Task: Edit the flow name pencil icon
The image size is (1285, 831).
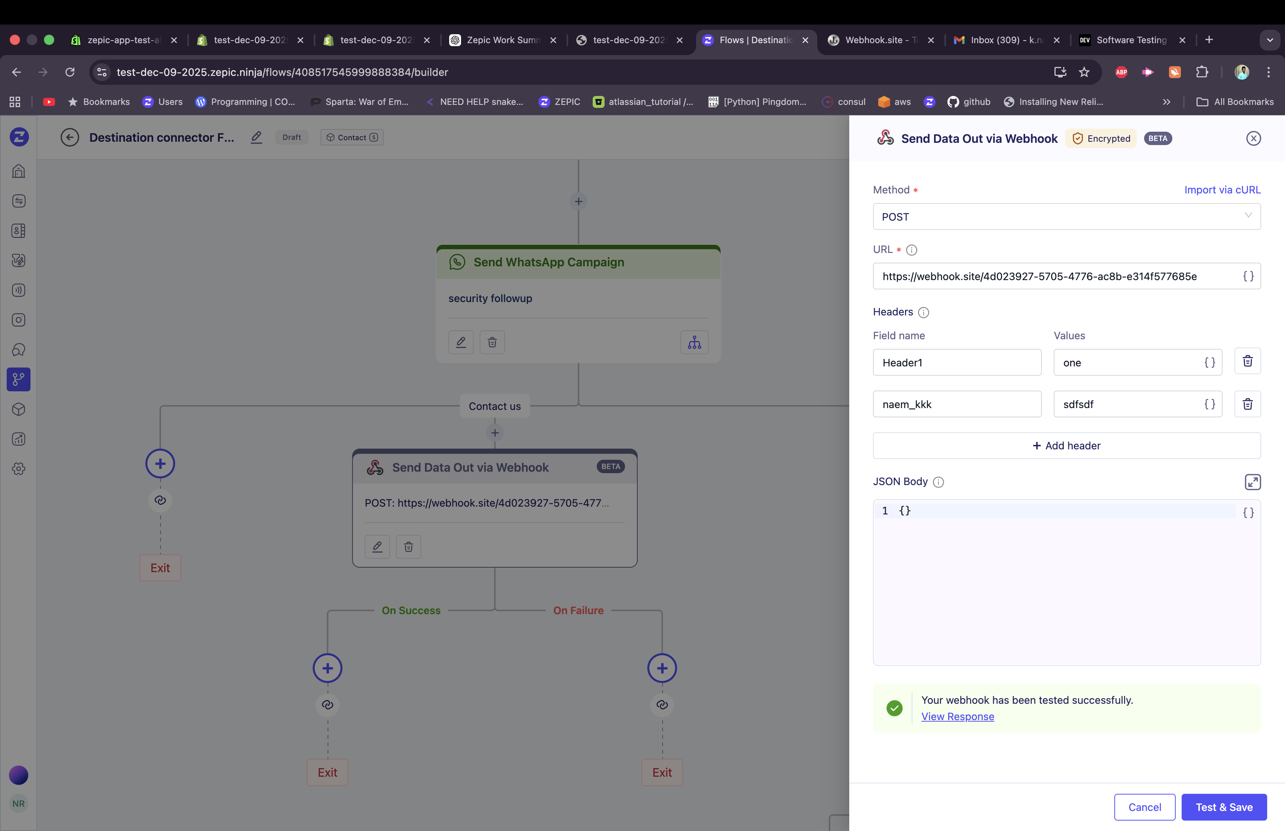Action: click(x=256, y=138)
